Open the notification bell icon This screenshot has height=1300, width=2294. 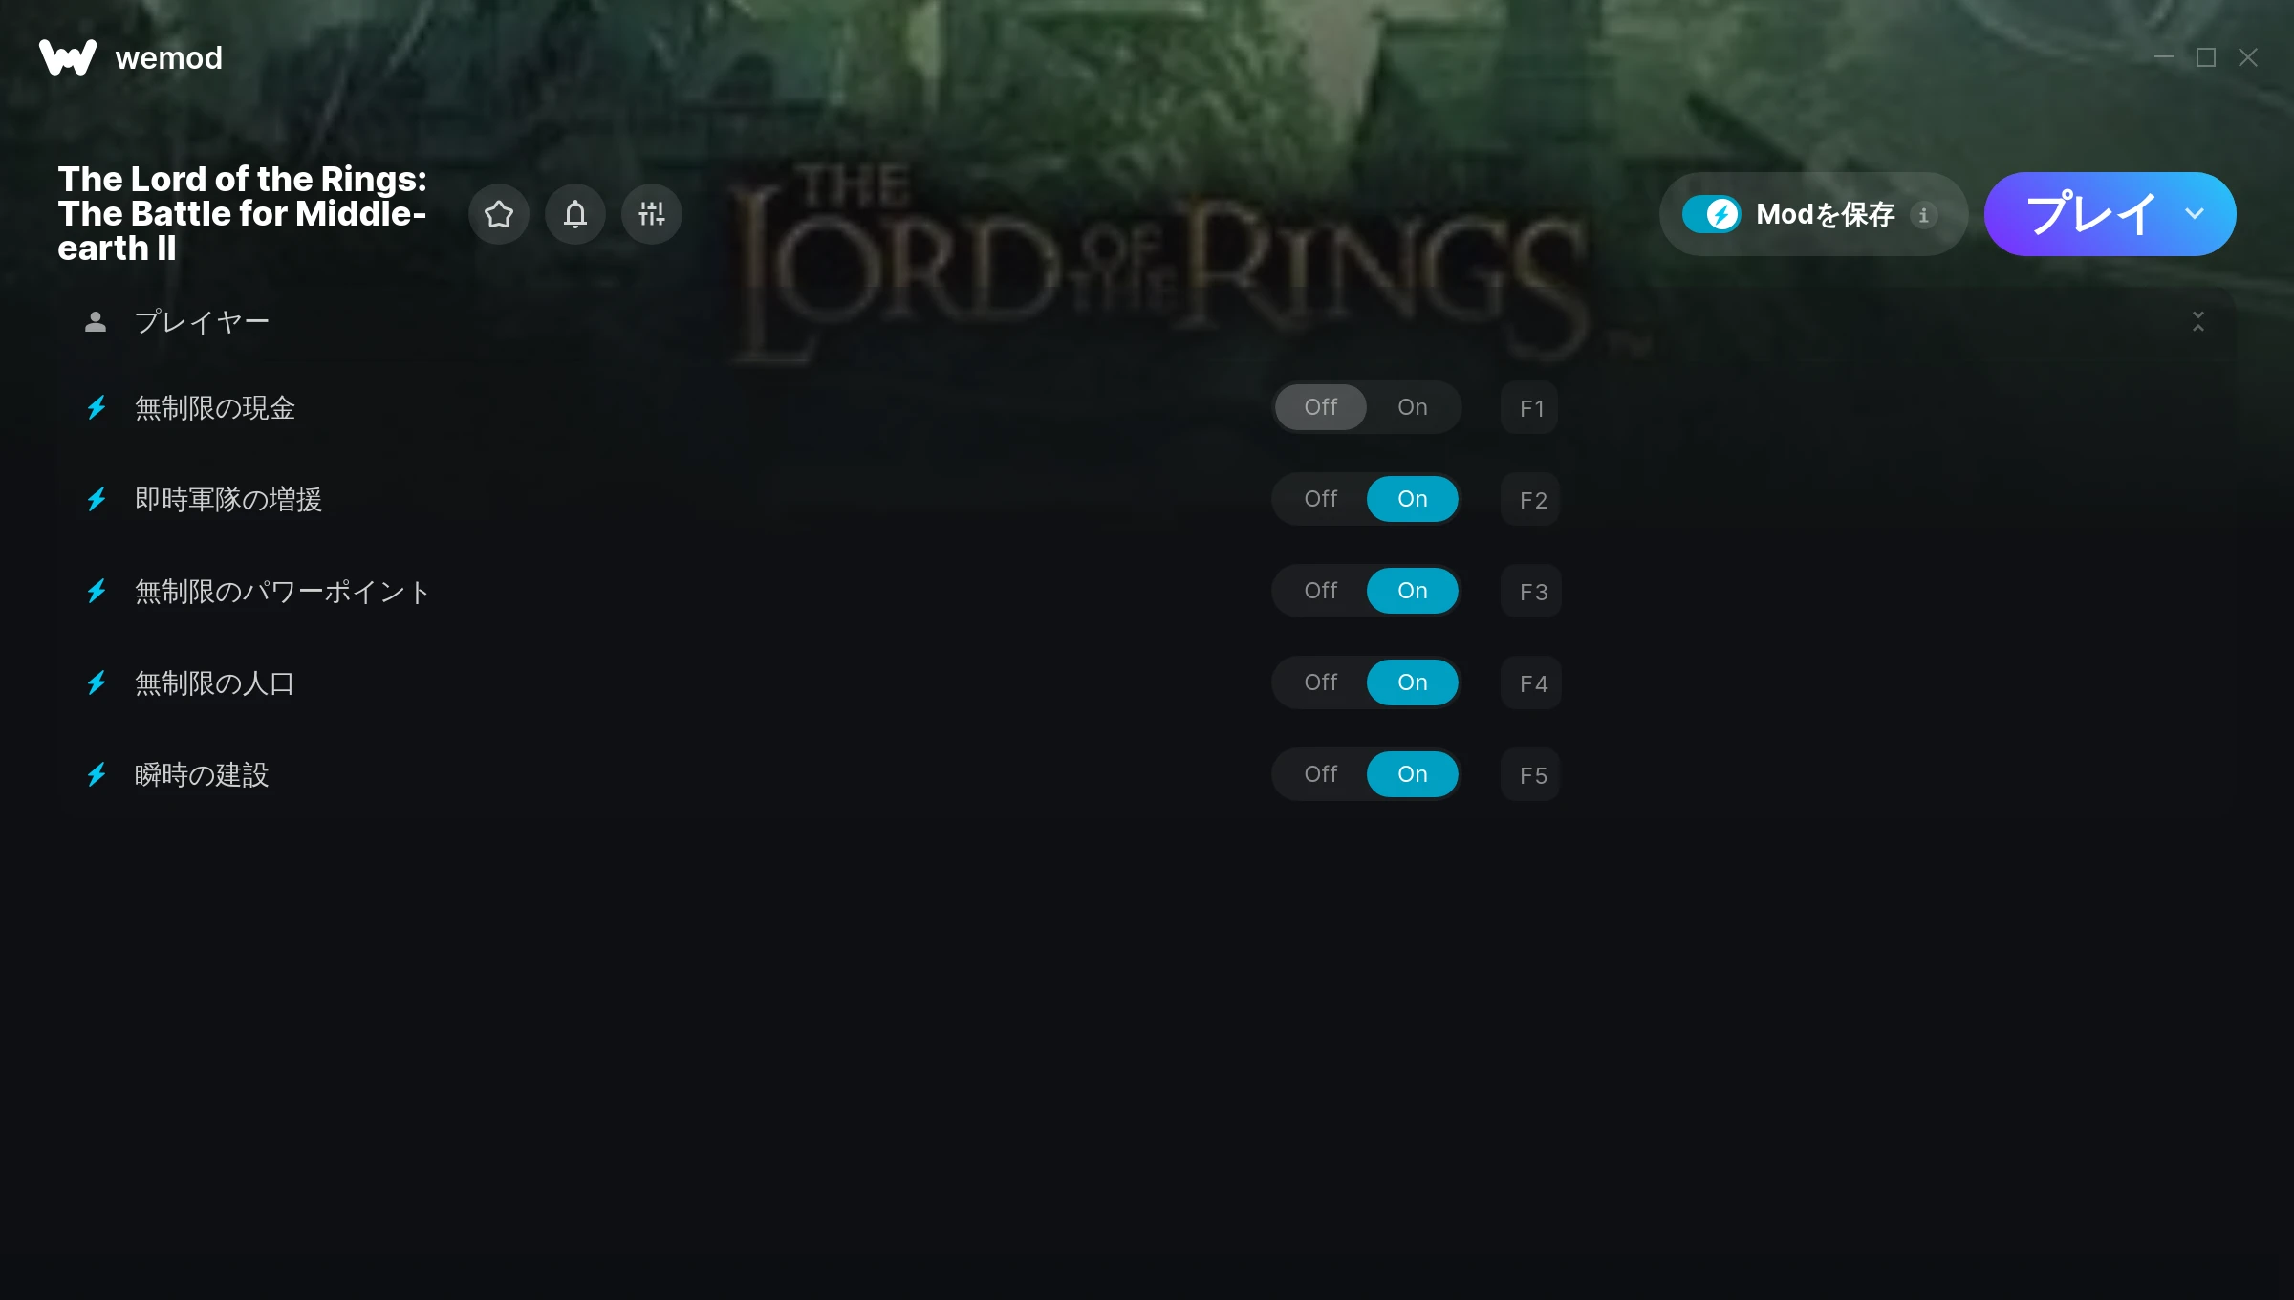point(575,214)
